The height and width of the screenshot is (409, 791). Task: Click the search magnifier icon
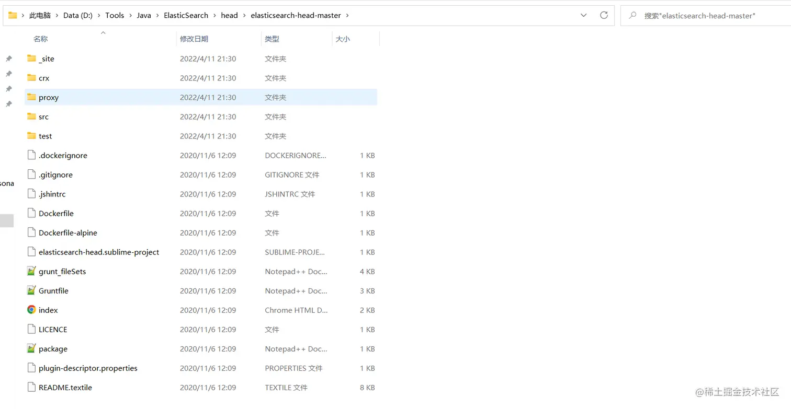coord(632,15)
